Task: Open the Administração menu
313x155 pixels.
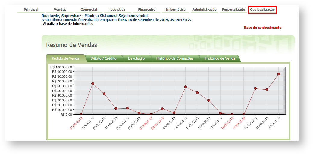Action: click(204, 10)
